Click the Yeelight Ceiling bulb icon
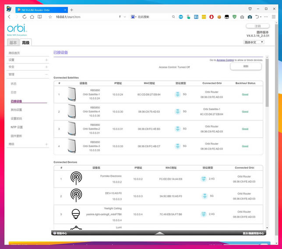The image size is (282, 249). (x=76, y=214)
